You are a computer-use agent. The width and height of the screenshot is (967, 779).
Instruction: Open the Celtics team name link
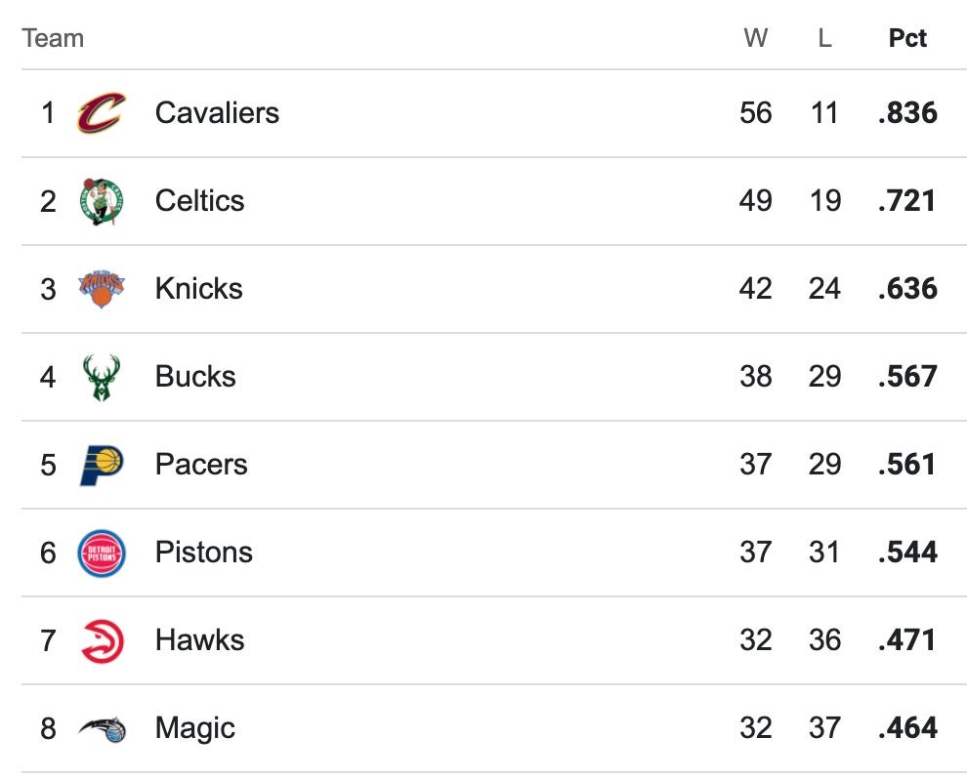coord(199,201)
